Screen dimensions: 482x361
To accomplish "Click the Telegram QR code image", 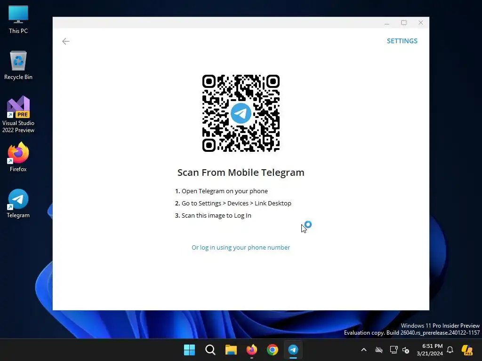I will (x=241, y=113).
